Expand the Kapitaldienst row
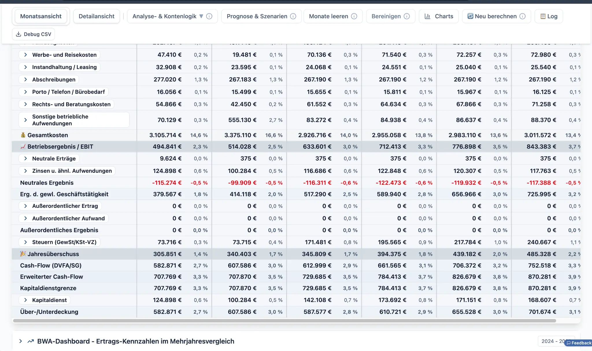 [x=25, y=300]
